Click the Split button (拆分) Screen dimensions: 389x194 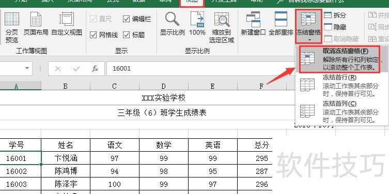click(x=335, y=15)
